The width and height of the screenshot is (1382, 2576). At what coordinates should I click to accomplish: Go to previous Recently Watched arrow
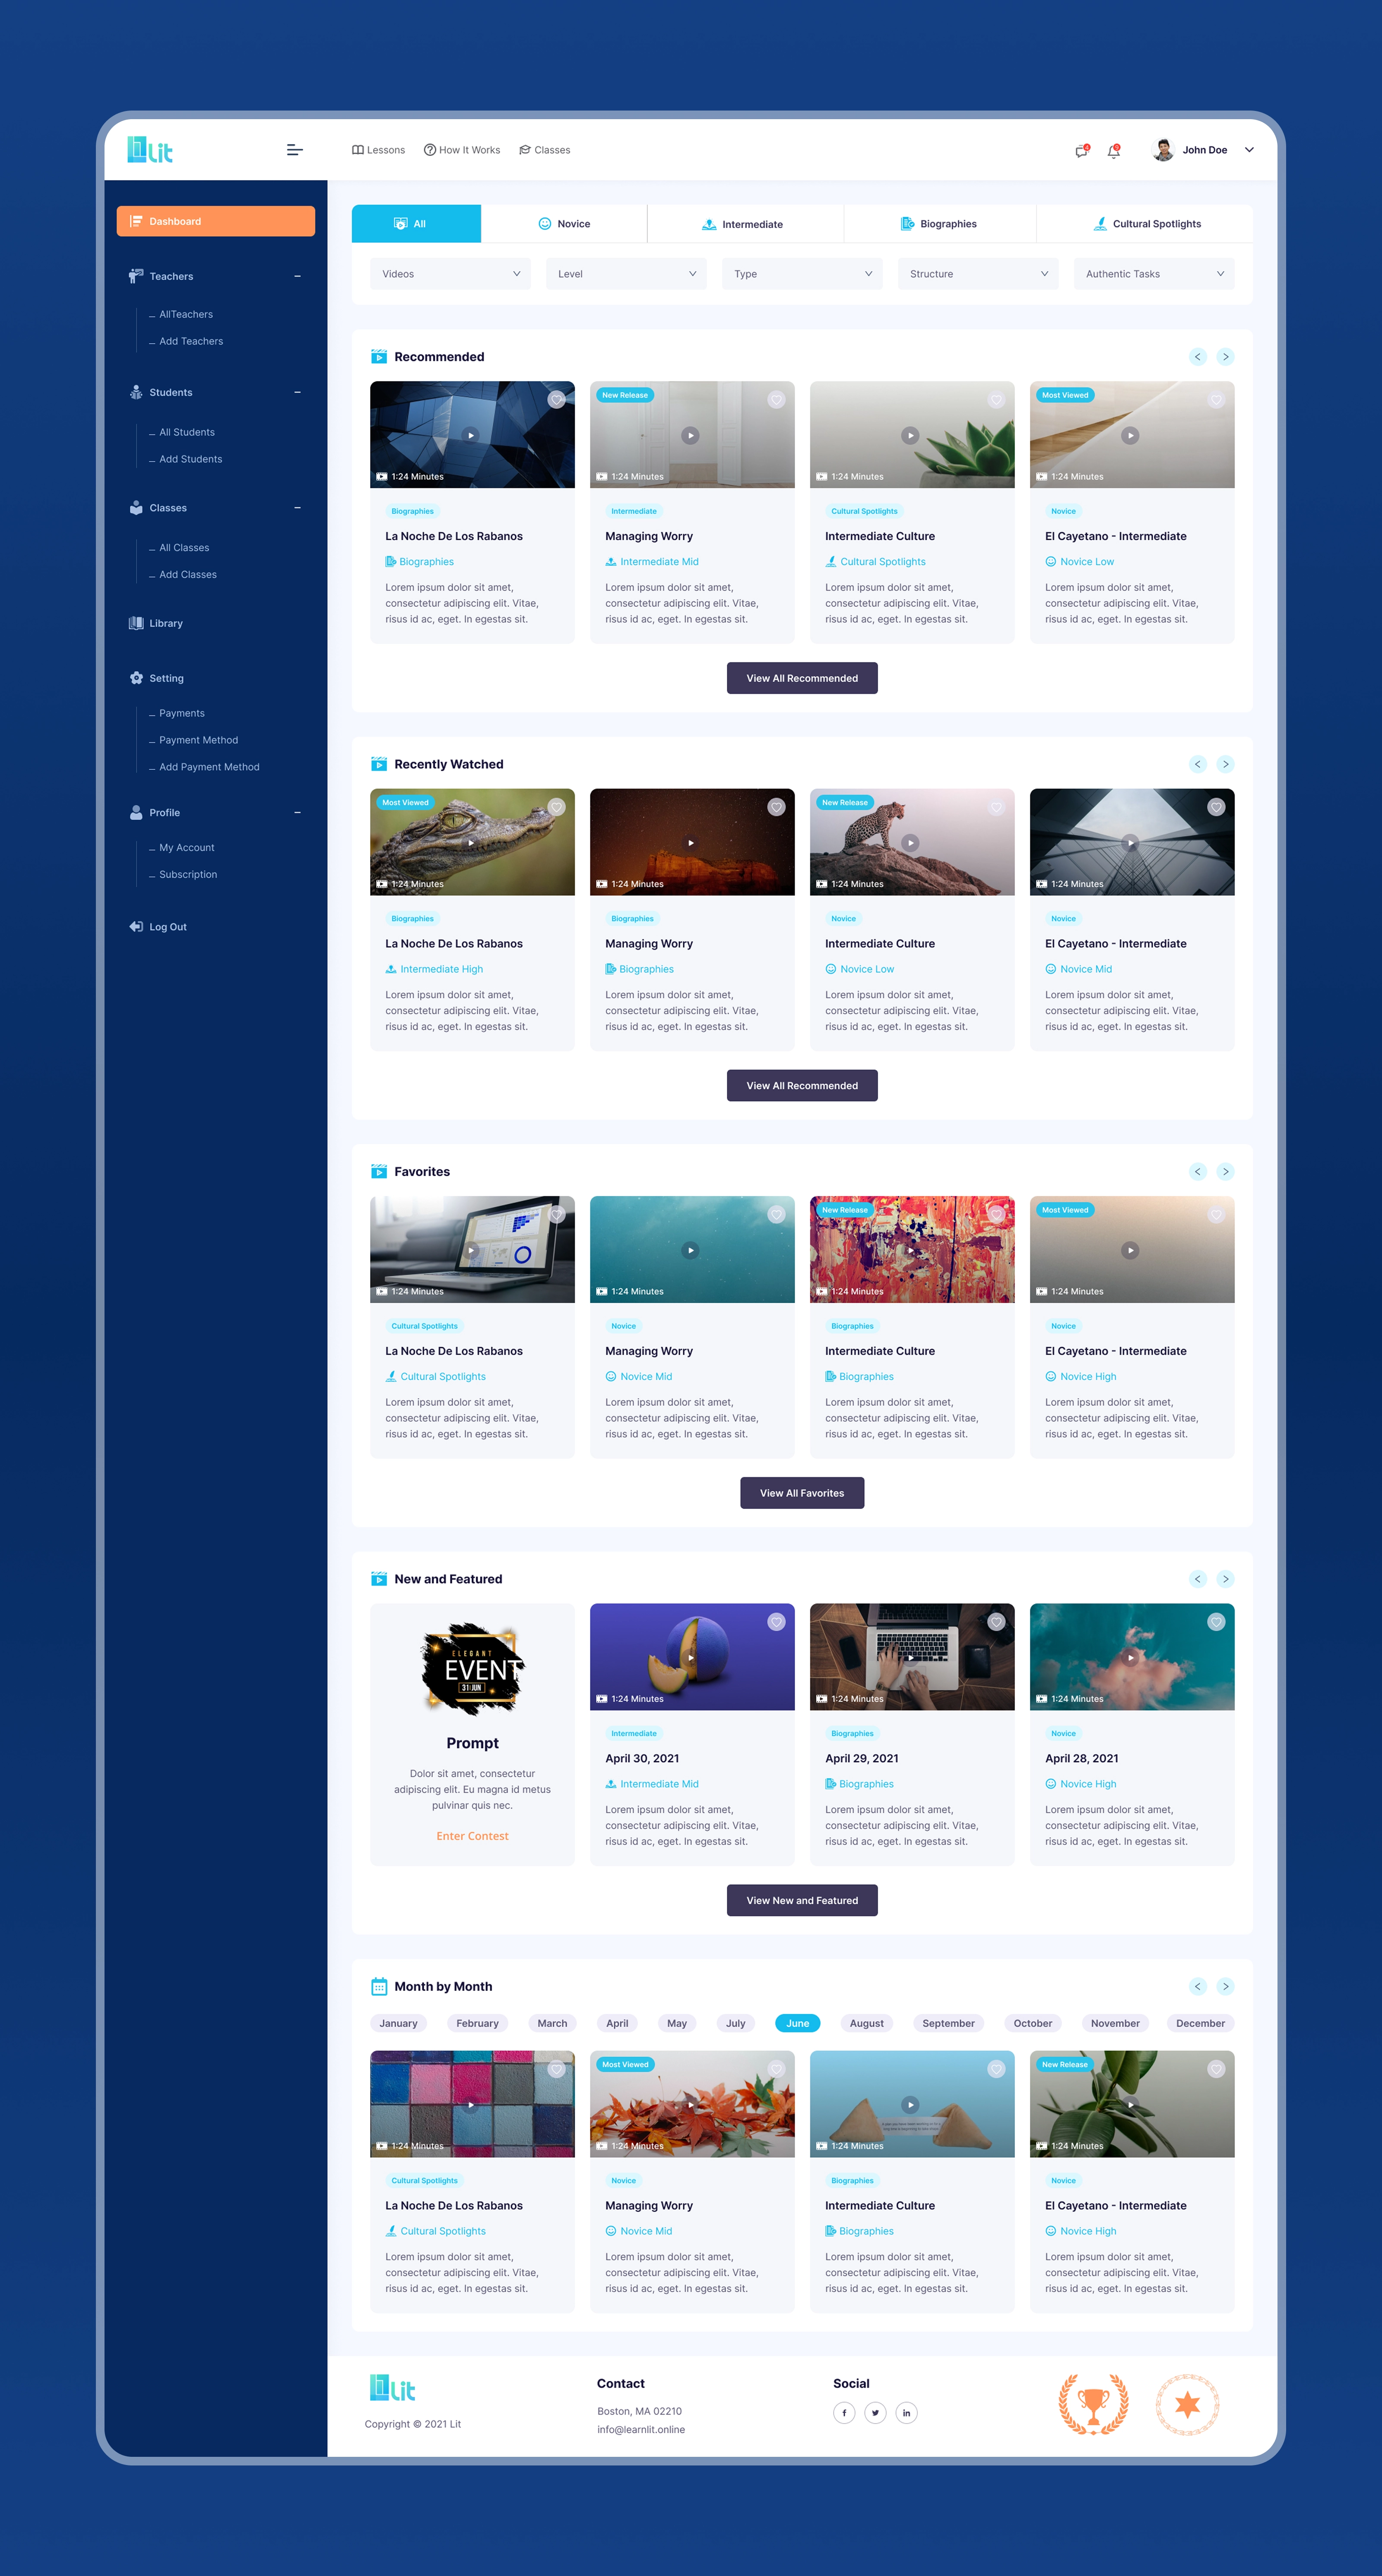[x=1197, y=764]
